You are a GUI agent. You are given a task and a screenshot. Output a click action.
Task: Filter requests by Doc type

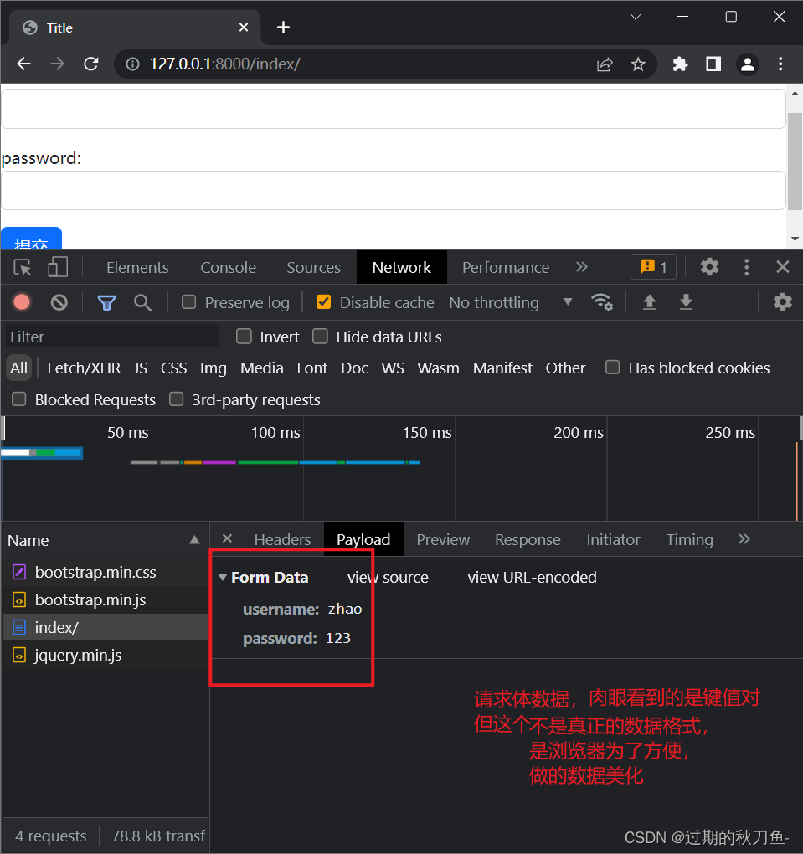(355, 368)
